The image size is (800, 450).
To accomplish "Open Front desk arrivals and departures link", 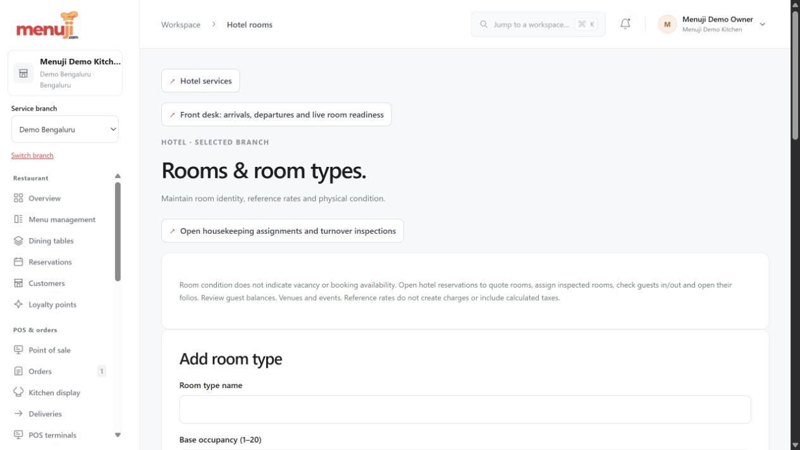I will [276, 115].
